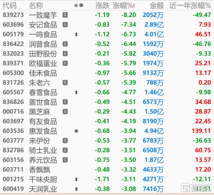
Task: Select stock name 有友食品
Action: (43, 121)
